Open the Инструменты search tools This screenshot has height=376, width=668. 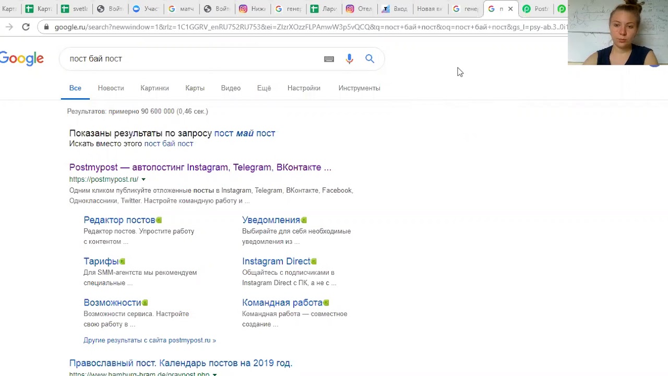tap(359, 88)
